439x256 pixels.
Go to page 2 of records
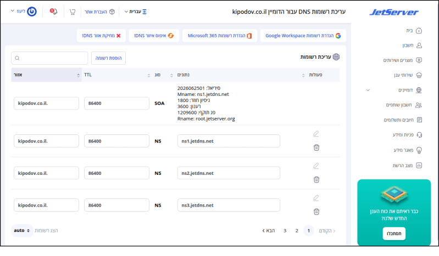click(297, 231)
